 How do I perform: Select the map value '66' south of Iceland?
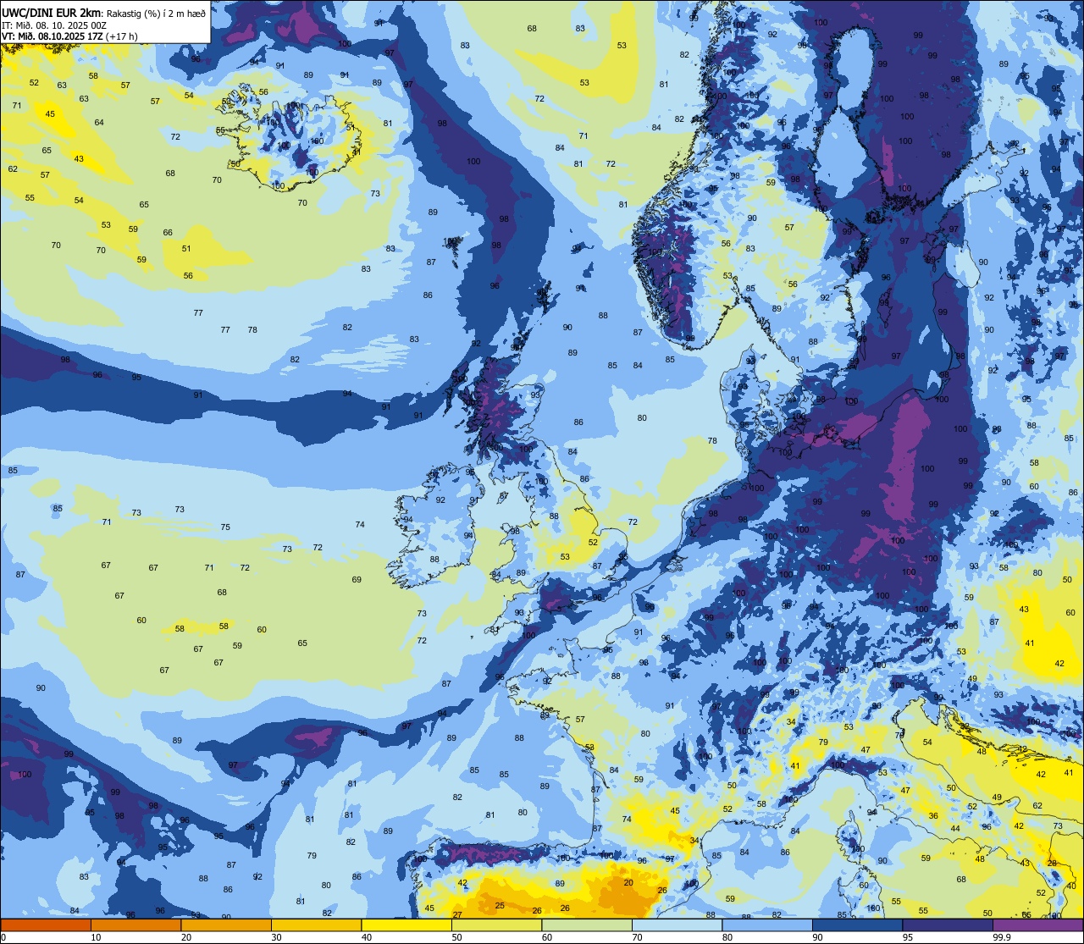click(168, 232)
